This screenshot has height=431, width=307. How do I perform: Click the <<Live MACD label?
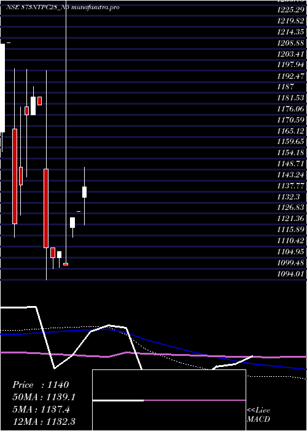click(x=258, y=414)
